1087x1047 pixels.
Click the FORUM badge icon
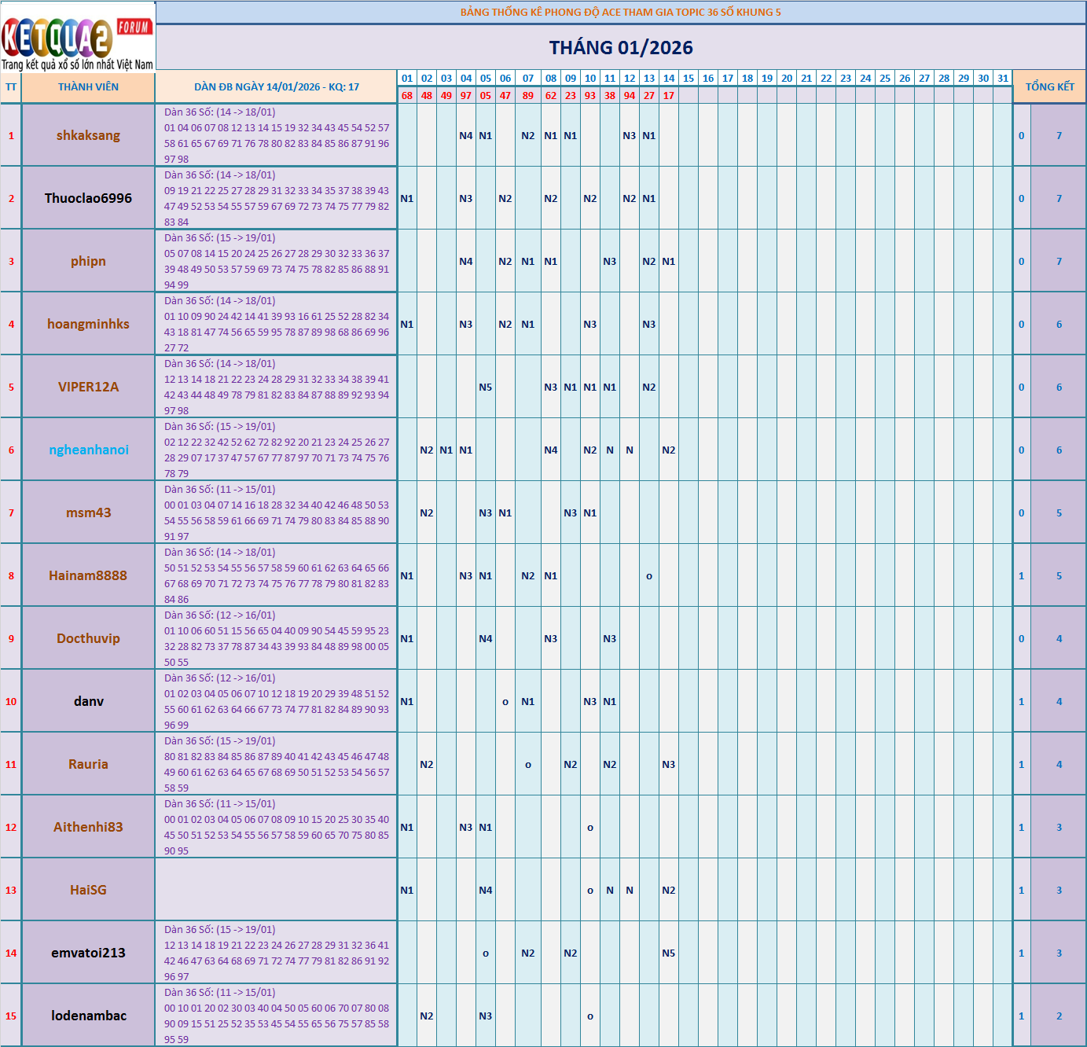tap(135, 25)
